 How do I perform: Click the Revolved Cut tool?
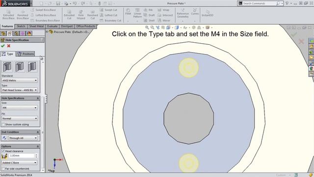tap(93, 15)
